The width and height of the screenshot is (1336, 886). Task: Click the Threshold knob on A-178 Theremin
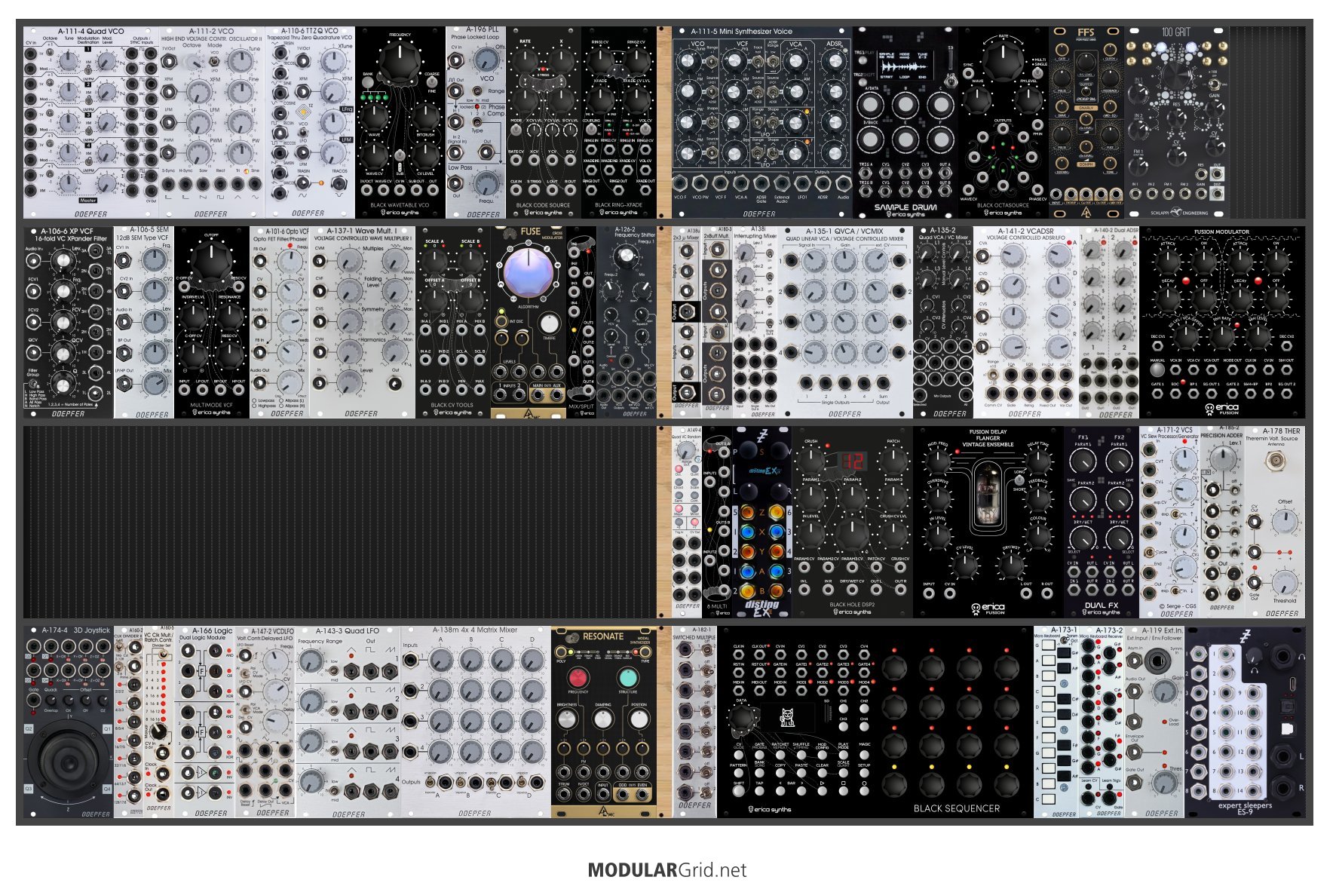[x=1284, y=582]
